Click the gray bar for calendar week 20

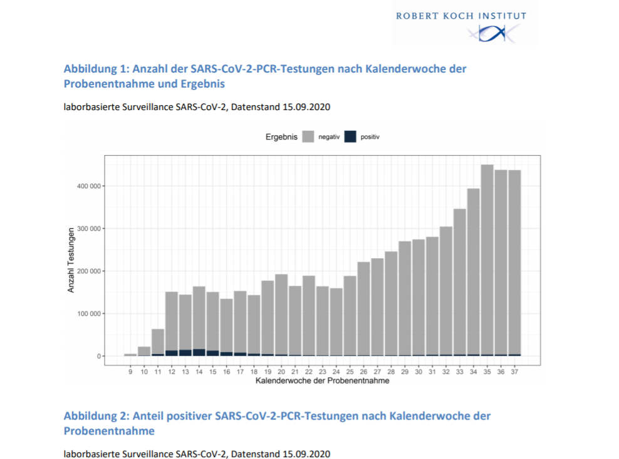281,313
